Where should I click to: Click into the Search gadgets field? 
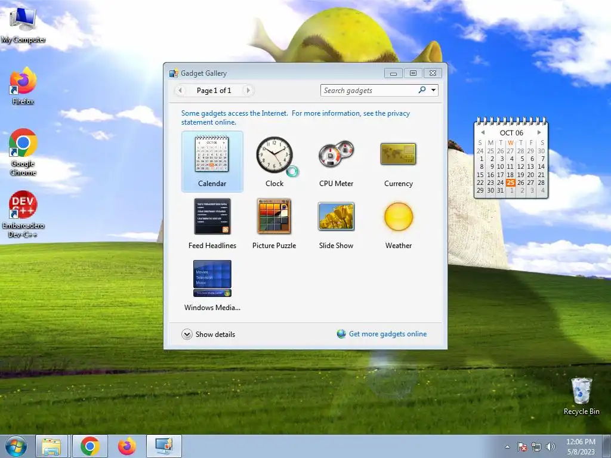[x=369, y=91]
